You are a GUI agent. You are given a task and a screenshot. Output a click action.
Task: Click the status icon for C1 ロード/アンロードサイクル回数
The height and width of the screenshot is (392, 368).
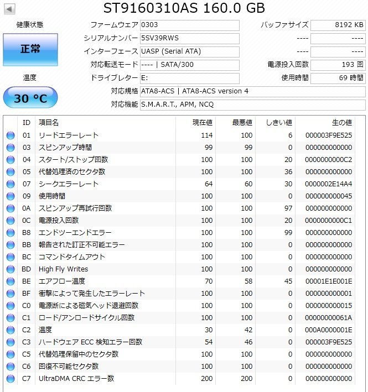[x=11, y=318]
